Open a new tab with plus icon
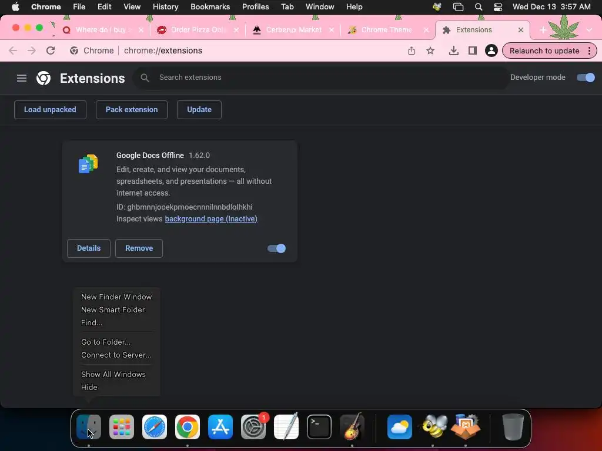Screen dimensions: 602x451 click(x=543, y=30)
